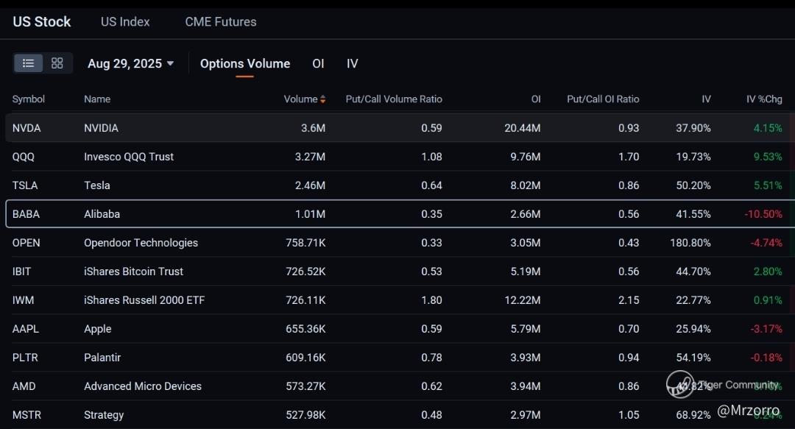Show the IV ranking view
The width and height of the screenshot is (795, 429).
click(353, 64)
